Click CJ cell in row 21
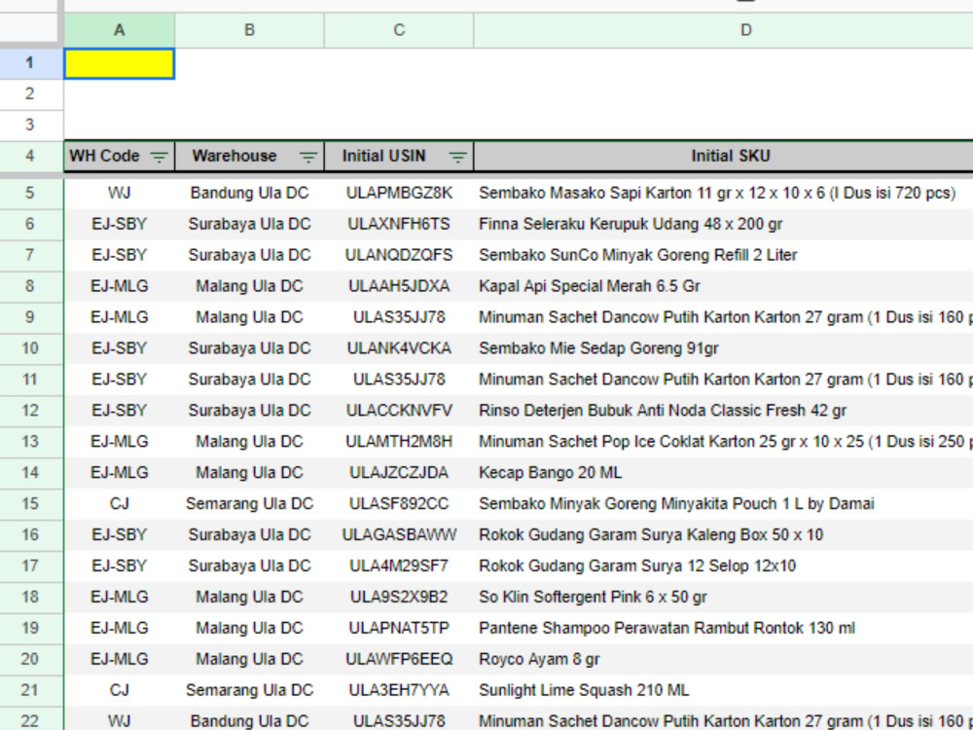This screenshot has height=730, width=973. 119,690
